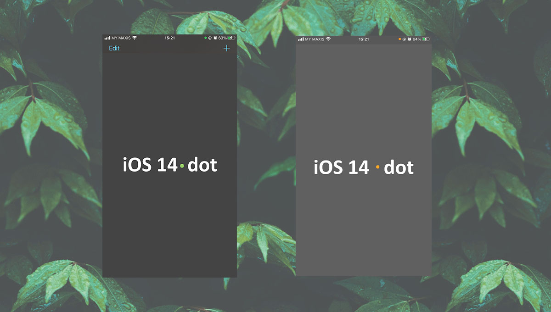Image resolution: width=551 pixels, height=312 pixels.
Task: Tap the Edit button
Action: (x=114, y=48)
